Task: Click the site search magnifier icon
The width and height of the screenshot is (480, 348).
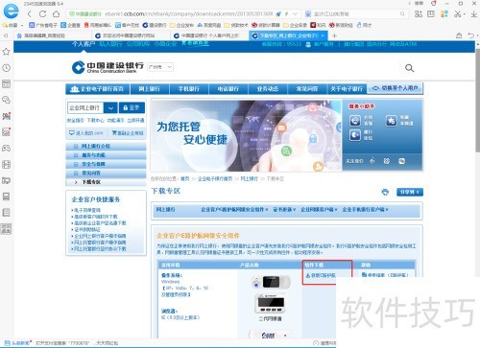Action: pyautogui.click(x=409, y=68)
